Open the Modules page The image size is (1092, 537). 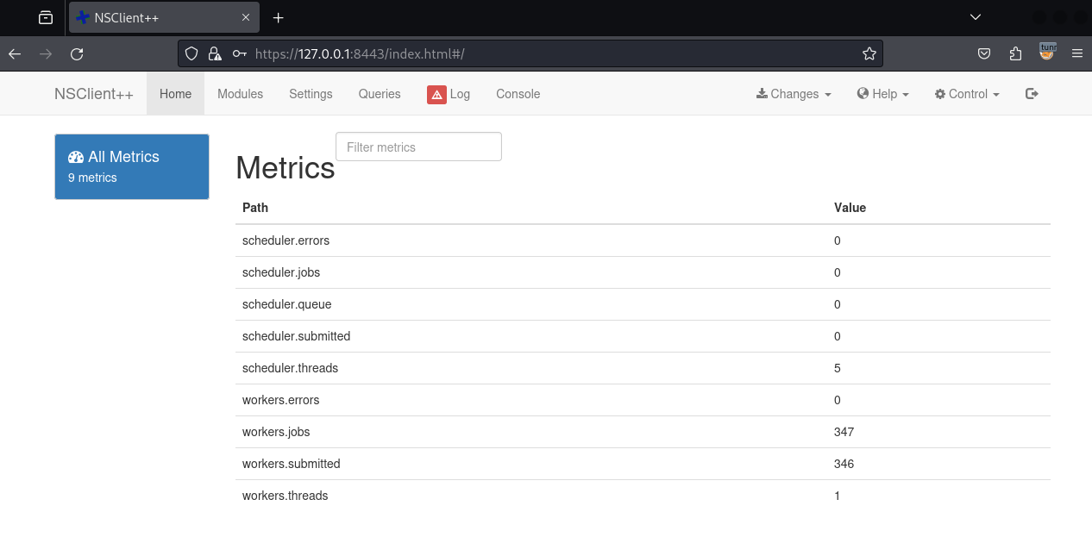tap(240, 94)
